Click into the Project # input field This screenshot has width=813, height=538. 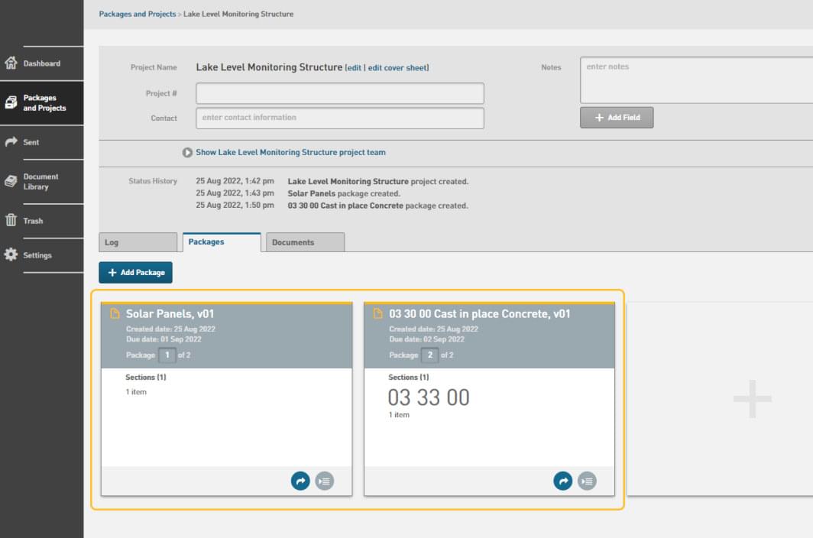(340, 93)
